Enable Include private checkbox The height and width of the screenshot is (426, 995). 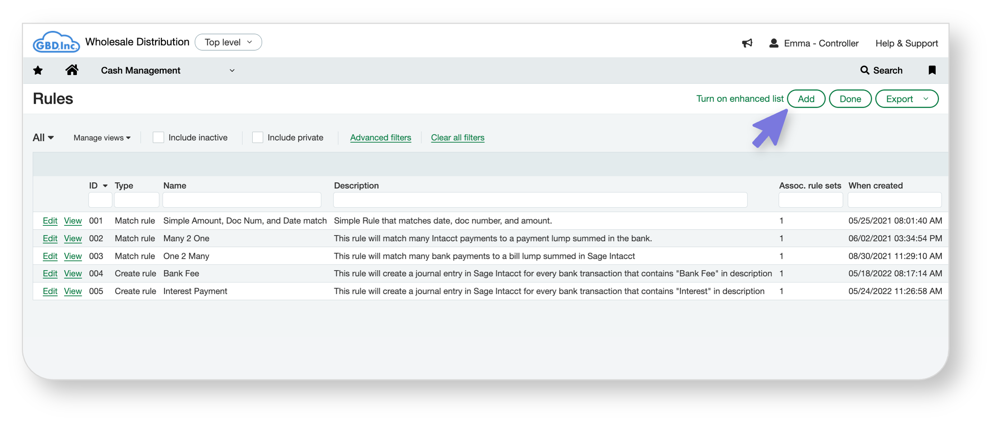258,137
